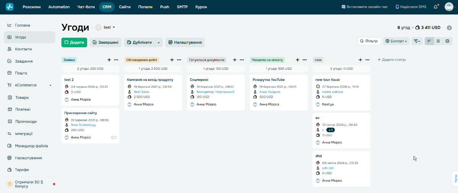458x193 pixels.
Task: Open Готуються документи column options
Action: click(242, 60)
